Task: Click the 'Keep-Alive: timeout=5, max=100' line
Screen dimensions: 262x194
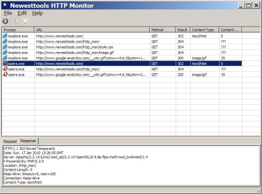Action: (x=30, y=174)
